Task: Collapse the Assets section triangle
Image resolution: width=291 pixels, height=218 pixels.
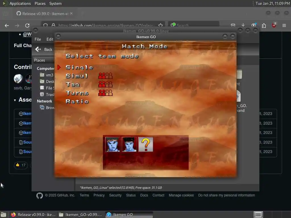Action: coord(15,100)
